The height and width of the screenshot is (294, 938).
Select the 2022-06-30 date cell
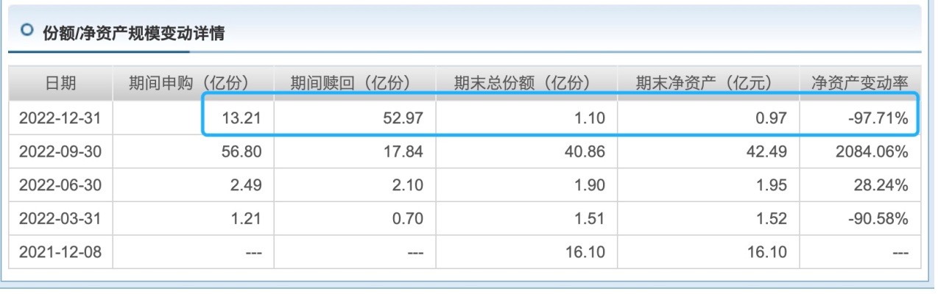pyautogui.click(x=60, y=186)
